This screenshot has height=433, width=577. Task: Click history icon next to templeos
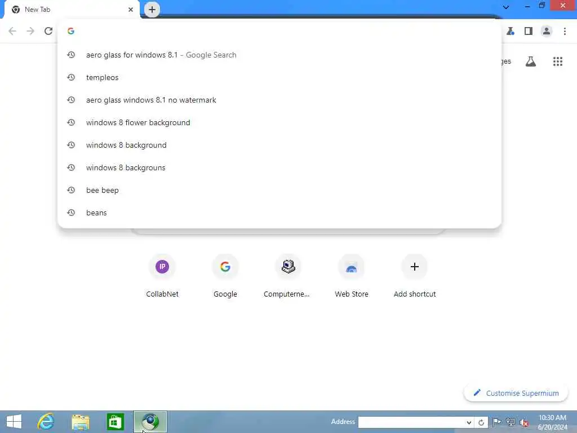click(x=71, y=77)
